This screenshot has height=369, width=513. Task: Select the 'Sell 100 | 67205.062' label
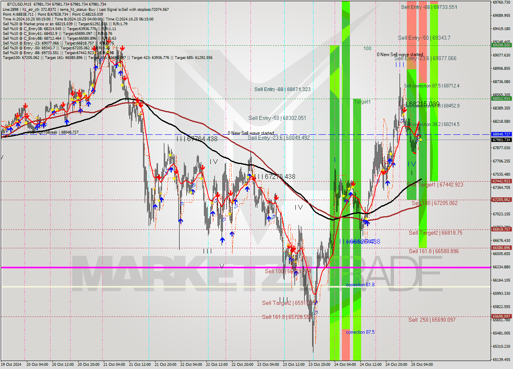coord(434,203)
